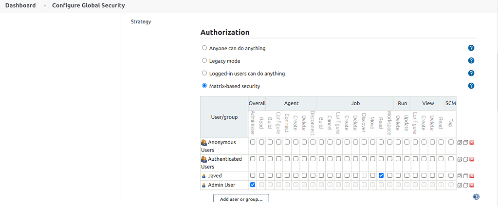Toggle Overall Administer for Admin User
Image resolution: width=498 pixels, height=206 pixels.
pyautogui.click(x=253, y=185)
